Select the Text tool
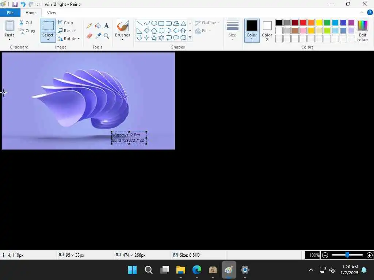 coord(106,26)
